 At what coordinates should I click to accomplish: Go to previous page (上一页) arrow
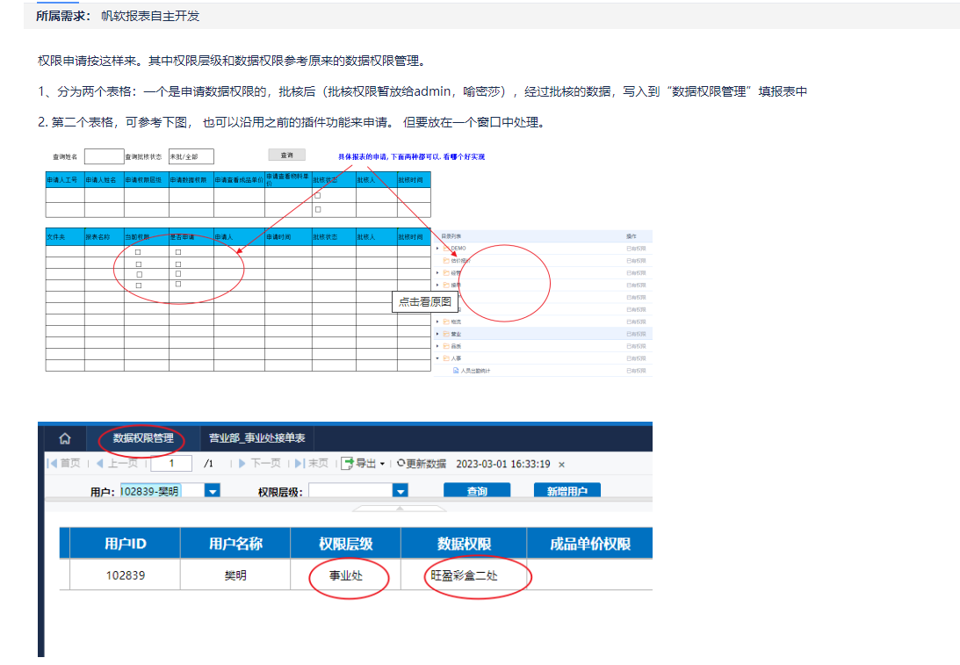tap(100, 464)
